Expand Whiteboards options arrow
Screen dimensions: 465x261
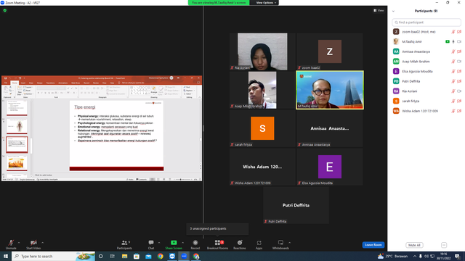point(290,243)
